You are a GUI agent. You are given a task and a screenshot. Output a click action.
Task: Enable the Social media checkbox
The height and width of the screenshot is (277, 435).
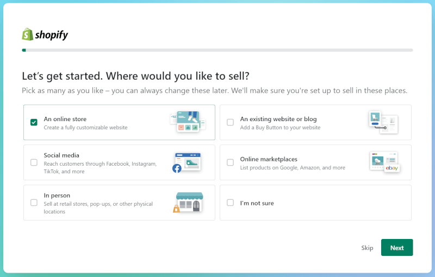click(x=34, y=162)
